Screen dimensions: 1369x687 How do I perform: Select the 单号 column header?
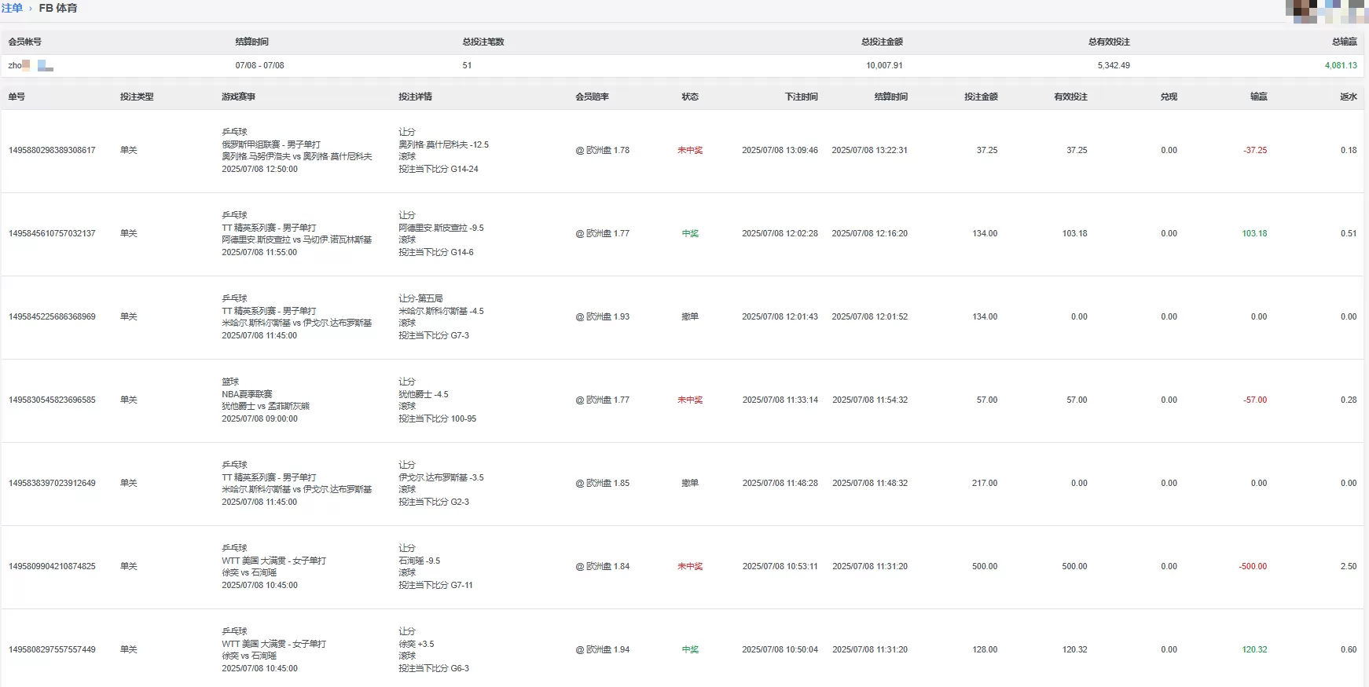pyautogui.click(x=17, y=97)
